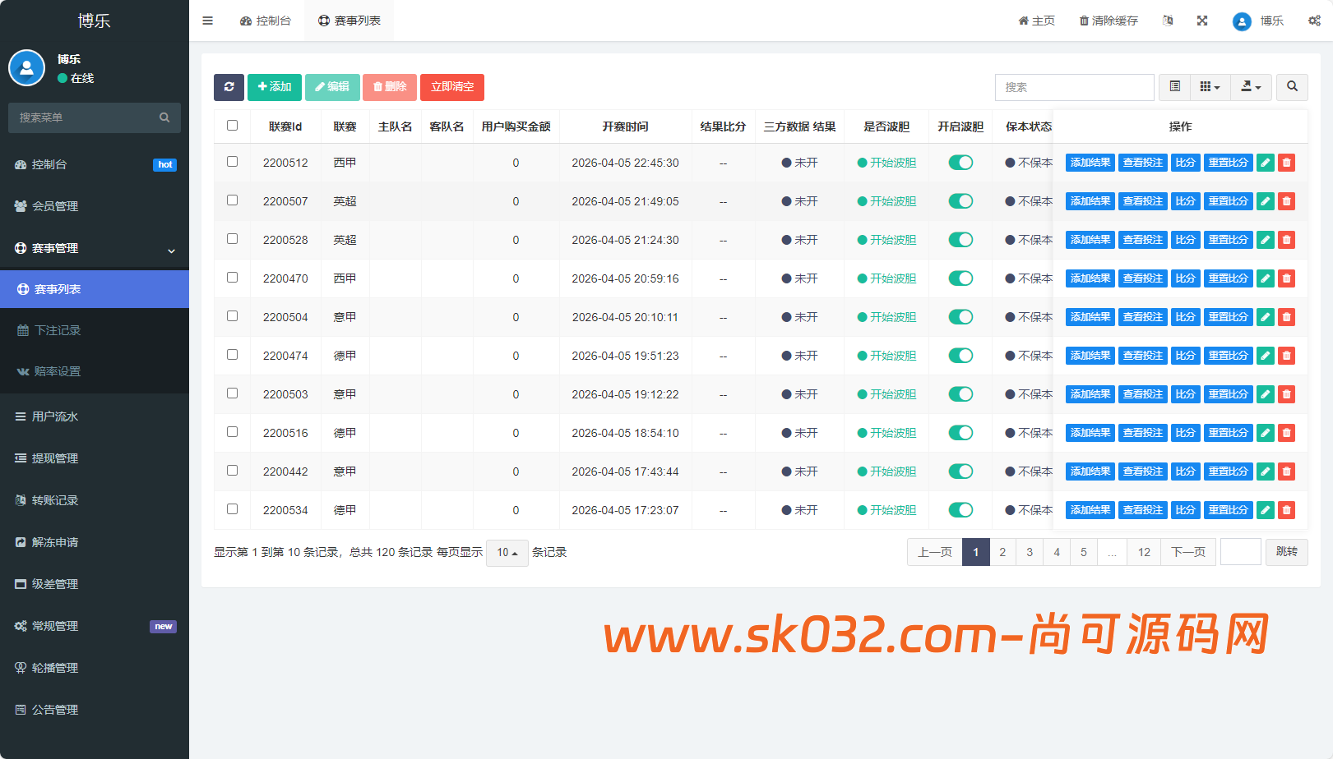Select all rows with header checkbox

click(x=233, y=126)
